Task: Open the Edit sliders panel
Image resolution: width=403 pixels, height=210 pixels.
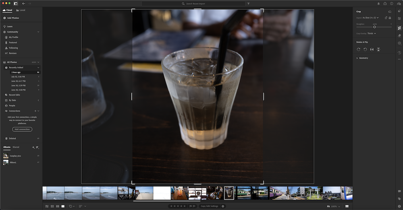Action: pyautogui.click(x=399, y=19)
